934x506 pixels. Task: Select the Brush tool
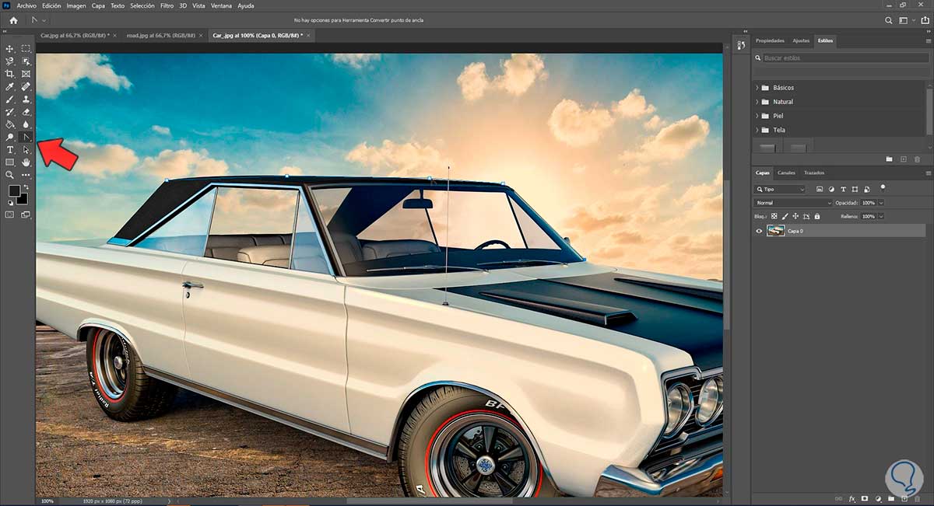click(x=10, y=99)
